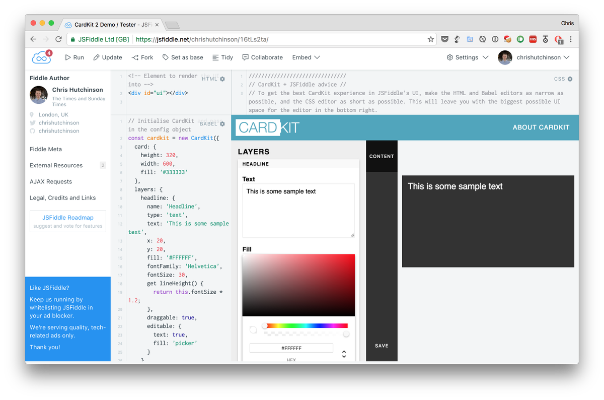Click External Resources count badge 2
This screenshot has width=604, height=400.
pos(103,165)
